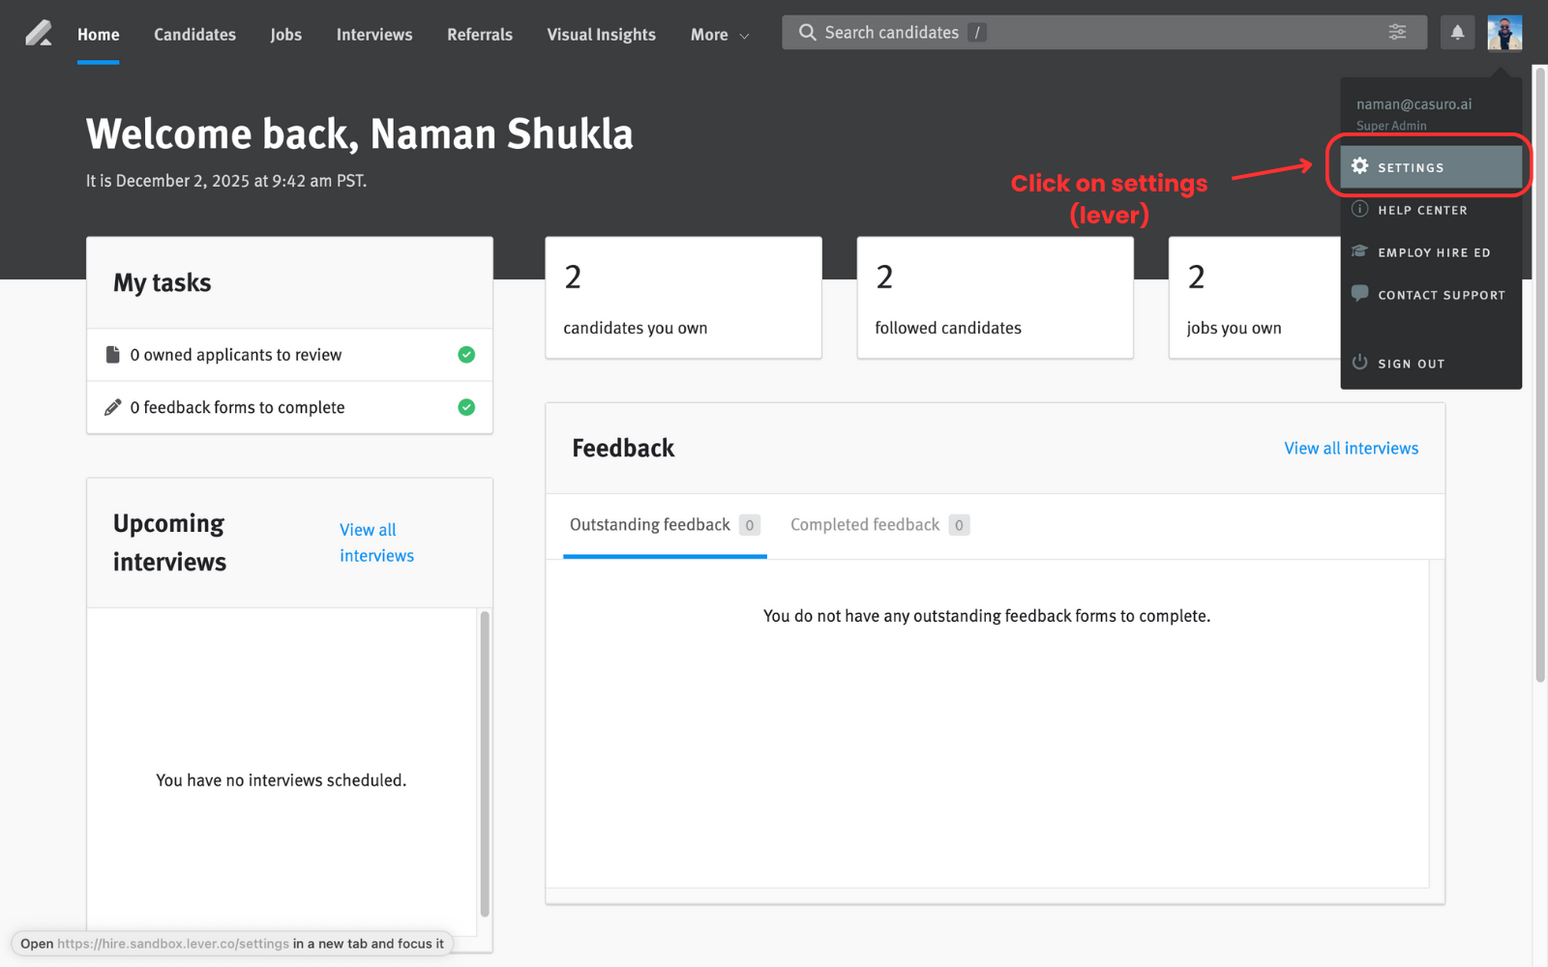This screenshot has height=967, width=1548.
Task: Click the slash shortcut hint in search
Action: (977, 33)
